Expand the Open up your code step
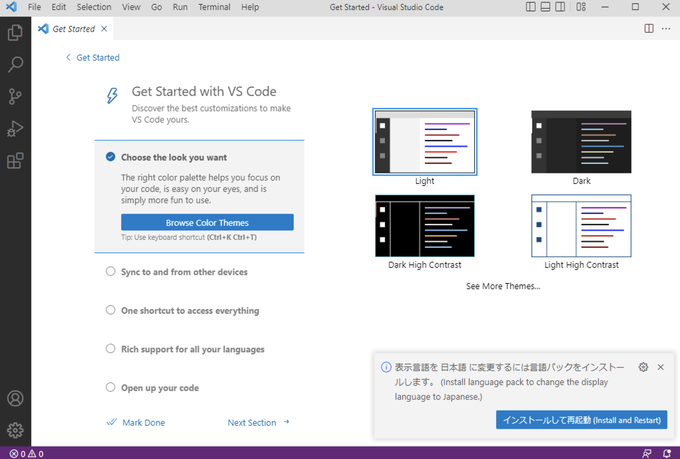Viewport: 680px width, 459px height. 160,388
